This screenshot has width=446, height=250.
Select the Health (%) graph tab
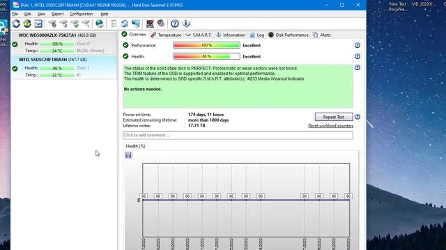point(135,146)
